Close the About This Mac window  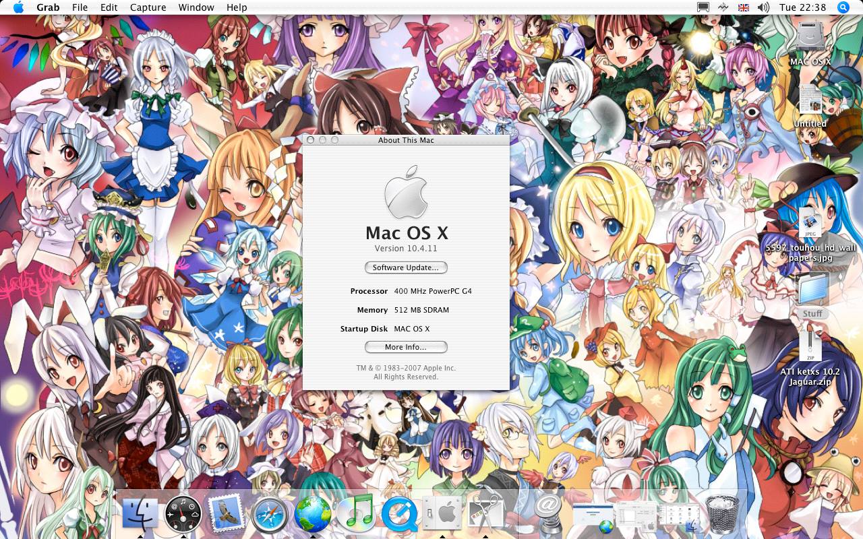[310, 140]
